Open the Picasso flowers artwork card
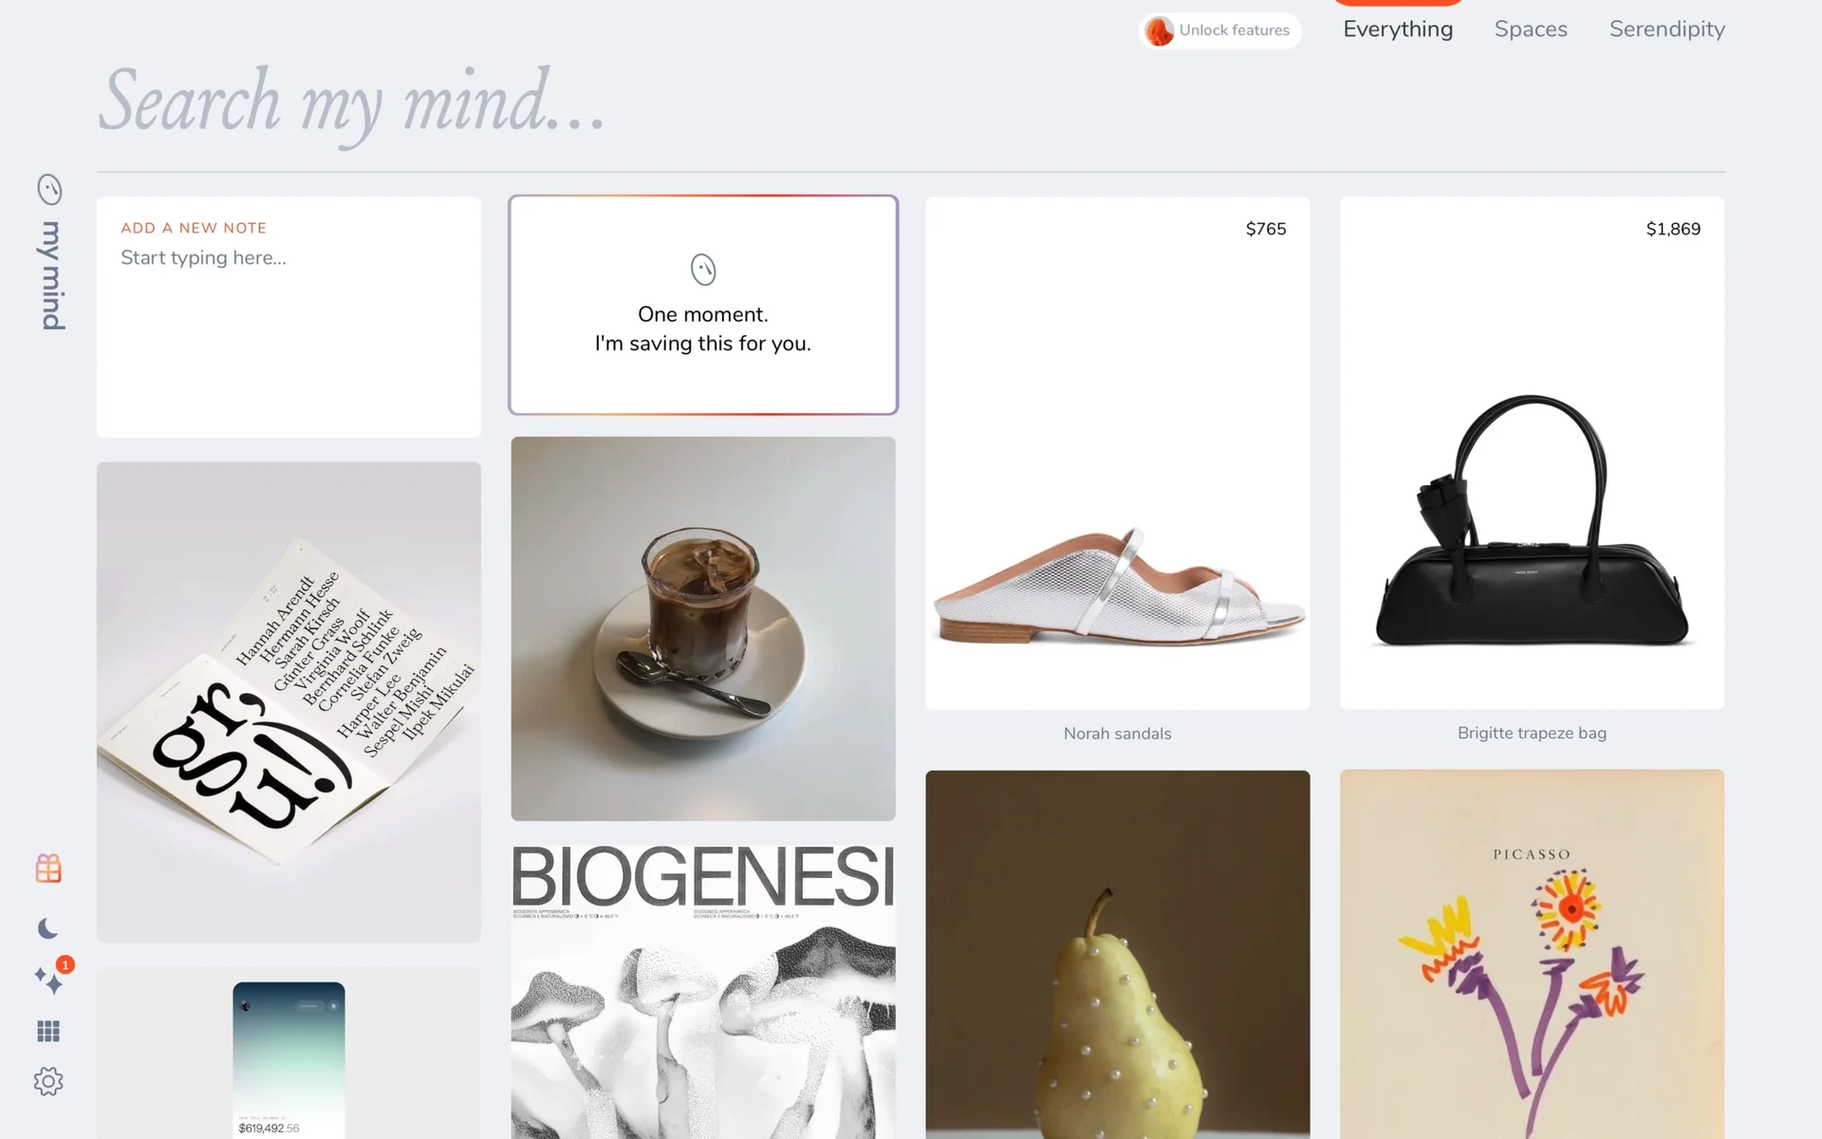The height and width of the screenshot is (1139, 1822). (1532, 954)
